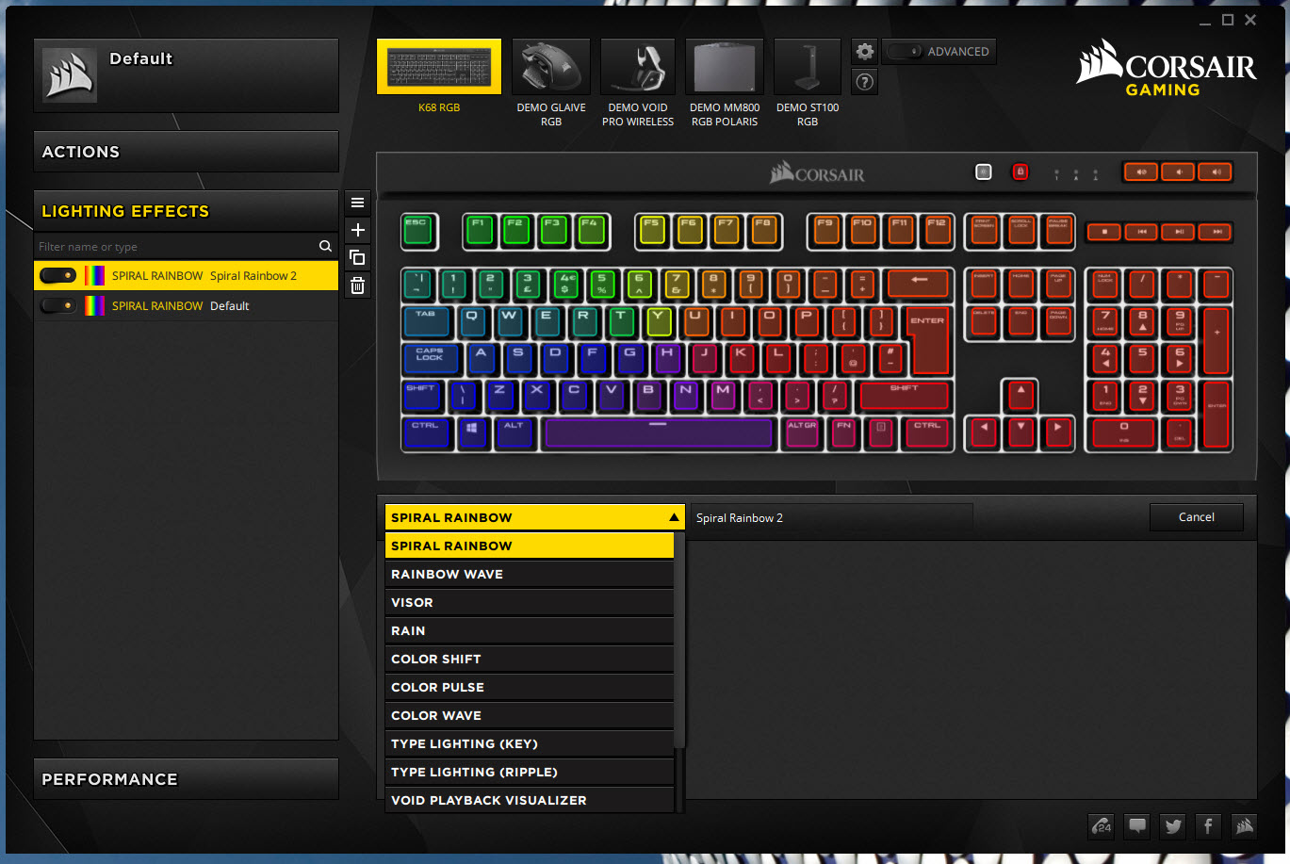Toggle the Spiral Rainbow Default effect switch
The height and width of the screenshot is (864, 1290).
[x=58, y=305]
